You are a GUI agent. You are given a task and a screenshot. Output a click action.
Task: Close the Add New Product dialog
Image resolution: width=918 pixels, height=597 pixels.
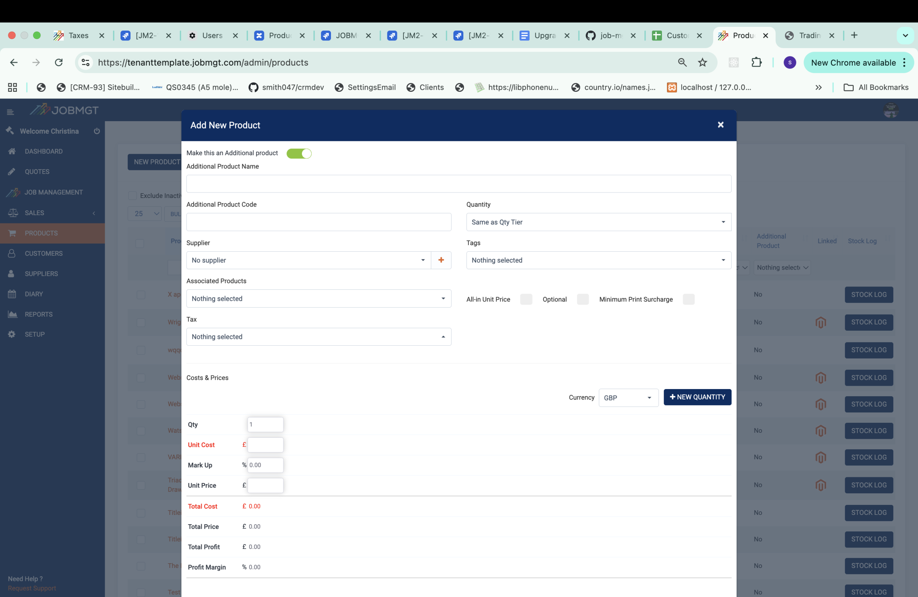[x=720, y=125]
